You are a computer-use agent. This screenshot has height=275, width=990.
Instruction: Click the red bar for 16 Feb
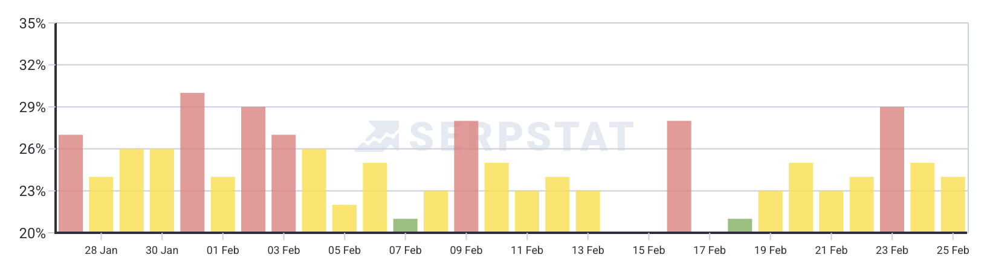(679, 177)
